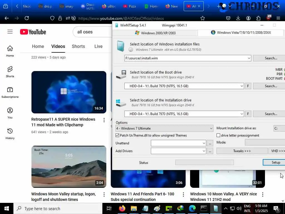
Task: Click the YouTube search field
Action: (x=93, y=32)
